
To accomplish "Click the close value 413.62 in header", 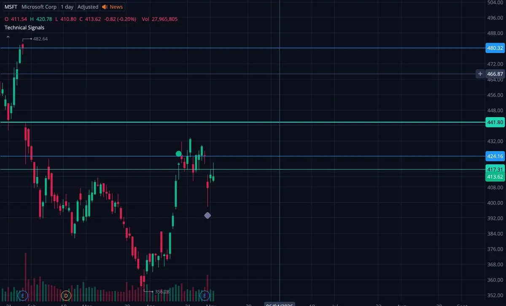I will tap(92, 19).
